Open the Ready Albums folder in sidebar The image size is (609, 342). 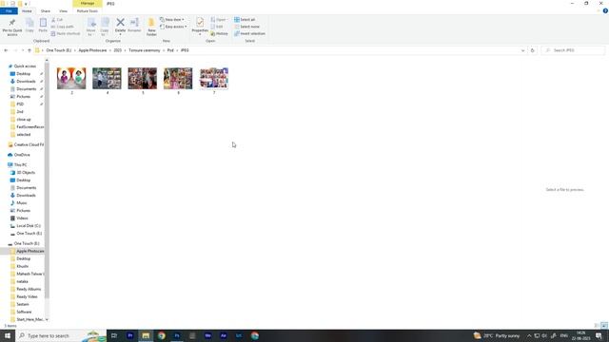[26, 289]
